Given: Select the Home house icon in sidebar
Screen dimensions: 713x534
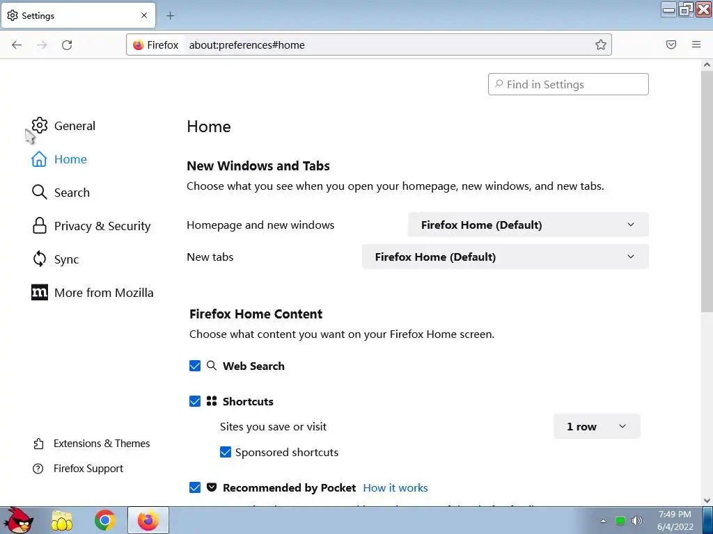Looking at the screenshot, I should click(39, 159).
